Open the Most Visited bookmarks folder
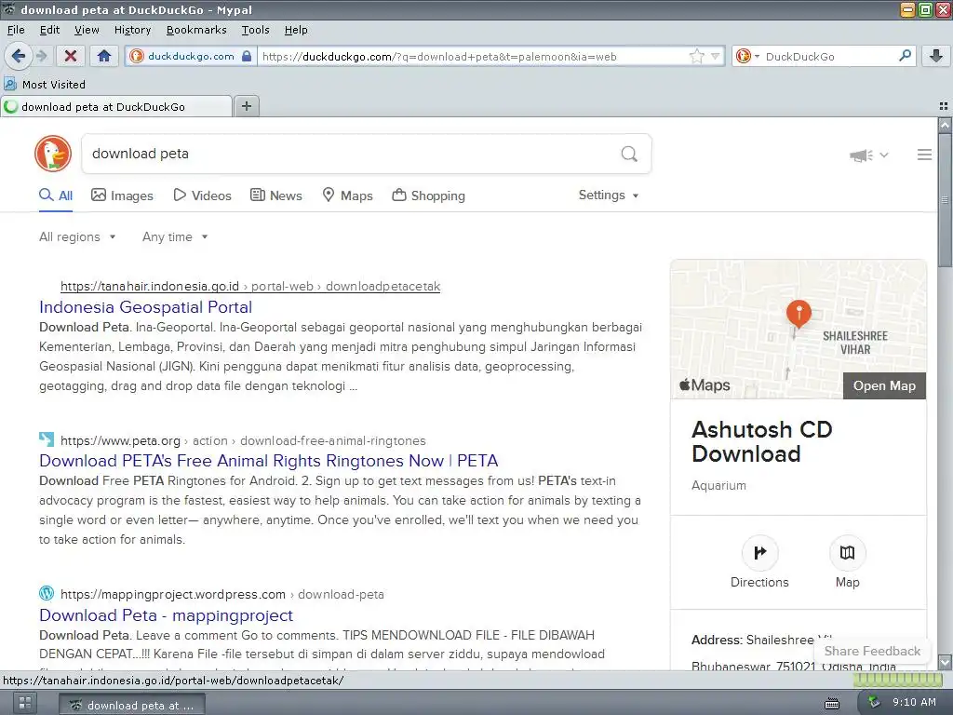The image size is (953, 715). point(45,85)
